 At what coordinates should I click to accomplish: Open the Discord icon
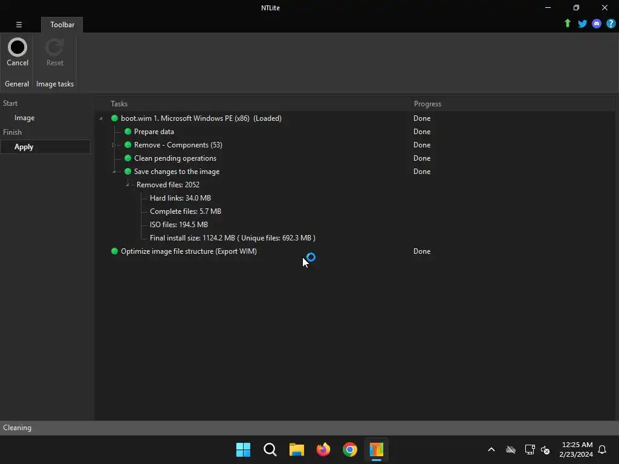597,24
